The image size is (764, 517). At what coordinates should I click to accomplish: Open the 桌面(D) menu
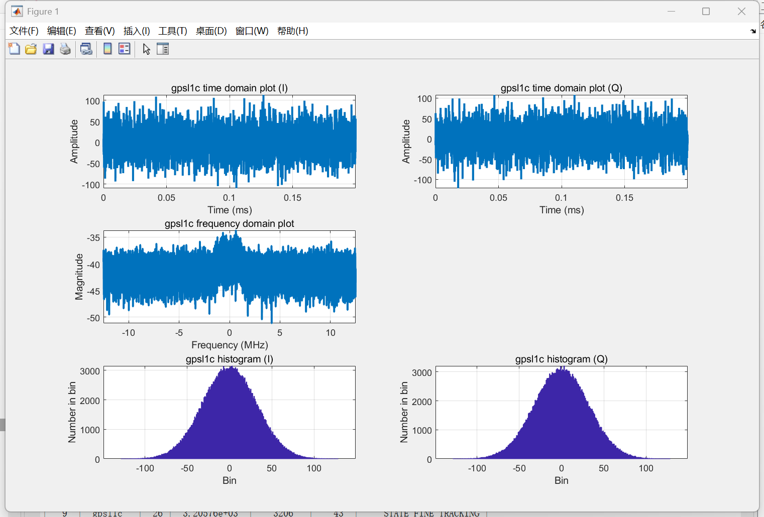pyautogui.click(x=211, y=31)
